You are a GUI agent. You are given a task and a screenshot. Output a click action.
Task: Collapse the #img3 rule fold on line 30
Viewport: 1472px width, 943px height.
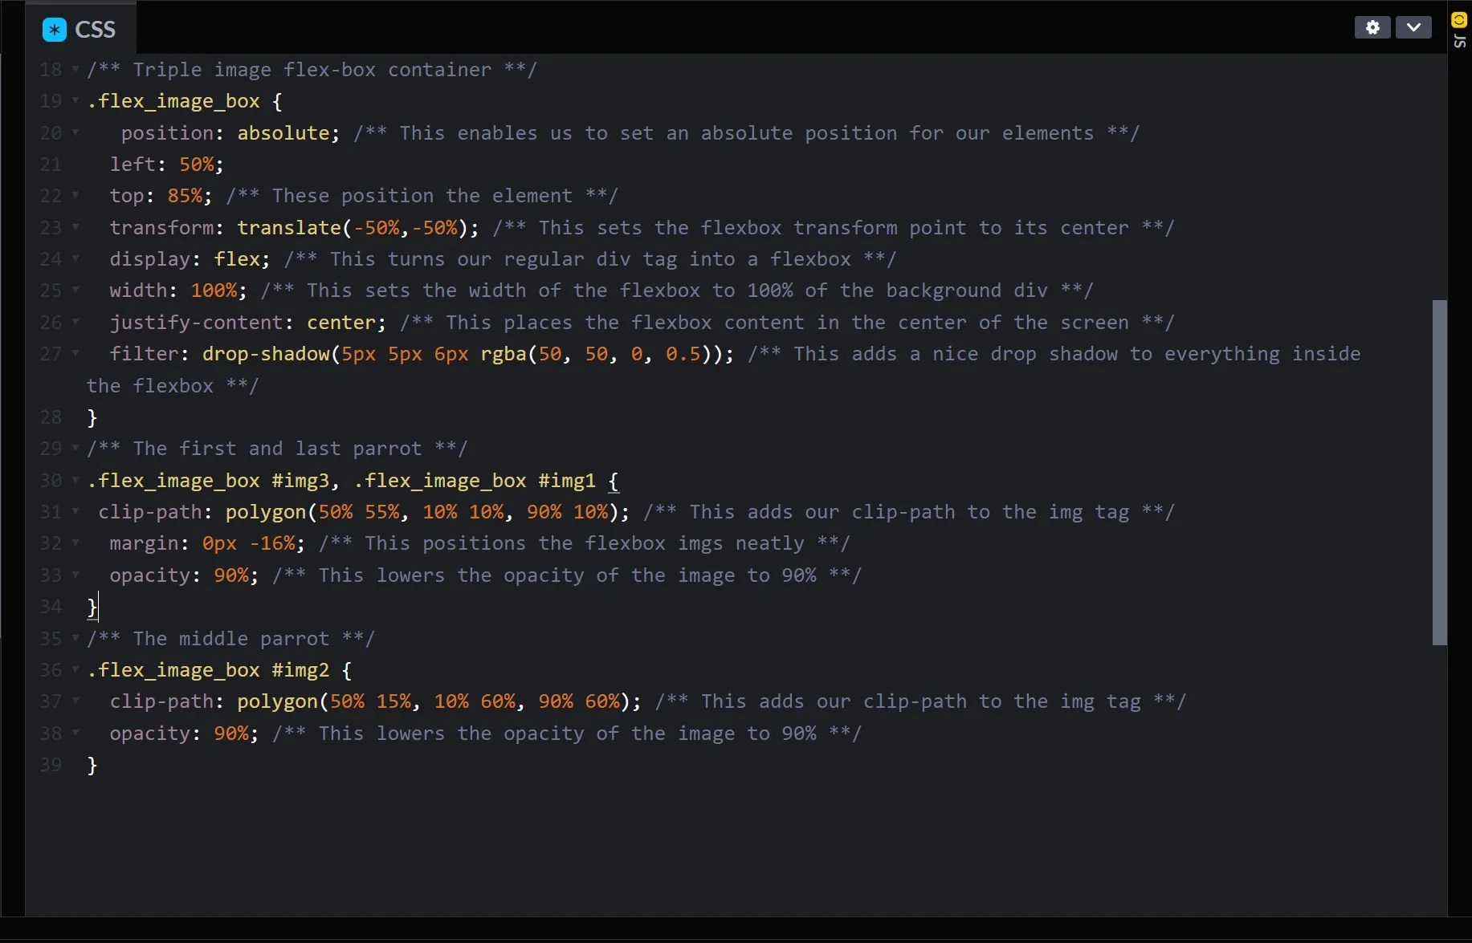(75, 480)
